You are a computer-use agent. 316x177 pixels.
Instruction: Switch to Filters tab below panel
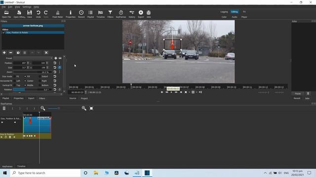click(x=42, y=98)
